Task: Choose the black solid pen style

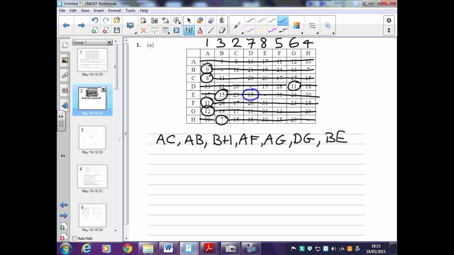Action: coord(250,21)
